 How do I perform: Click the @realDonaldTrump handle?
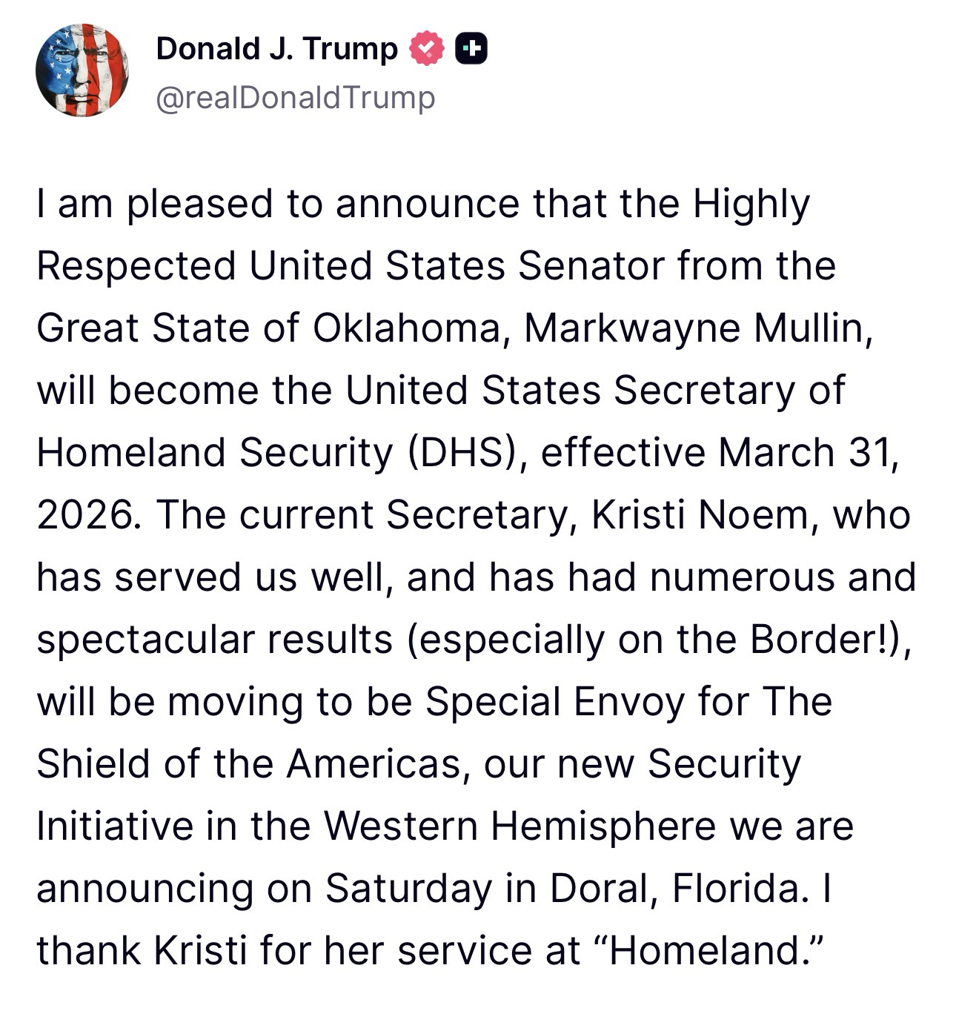pos(295,97)
